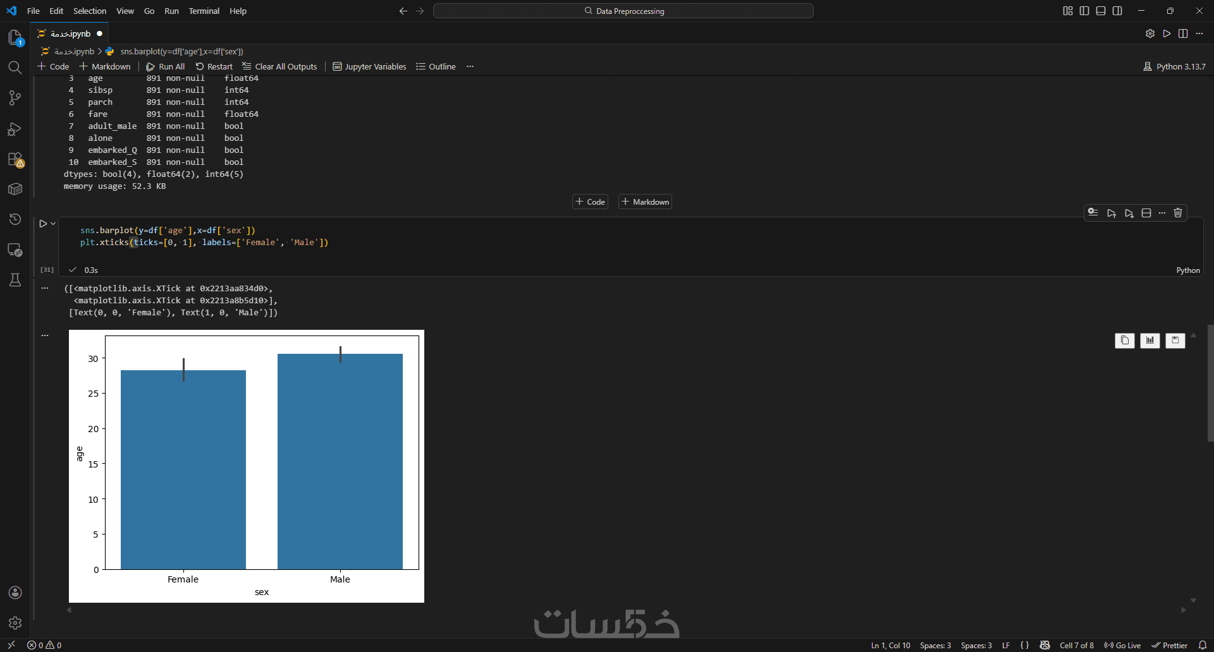Click the Run All button

pos(166,66)
